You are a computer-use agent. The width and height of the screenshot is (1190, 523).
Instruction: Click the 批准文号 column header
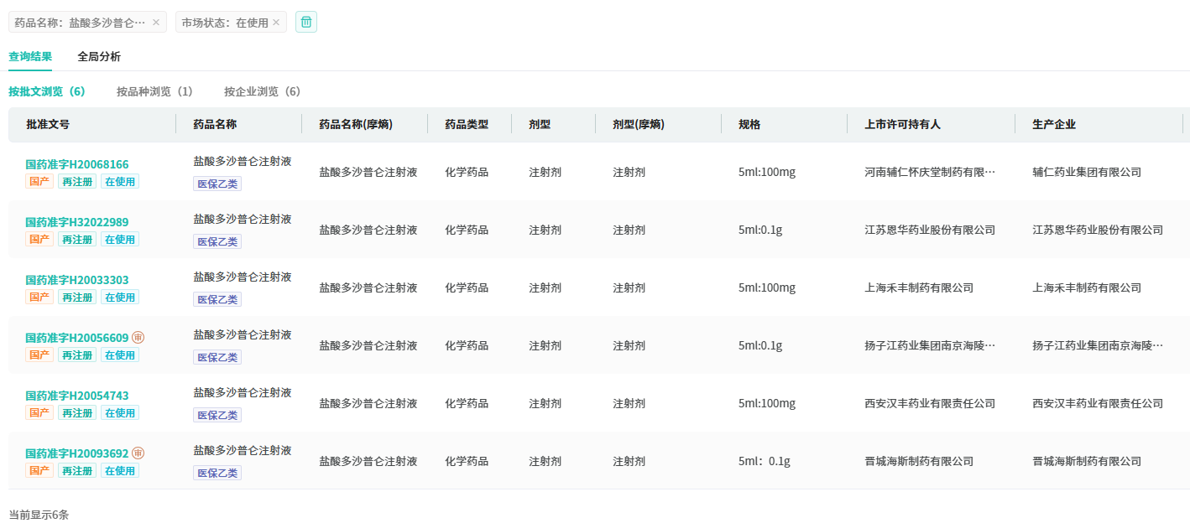[48, 124]
